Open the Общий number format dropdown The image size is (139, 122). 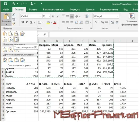point(118,16)
